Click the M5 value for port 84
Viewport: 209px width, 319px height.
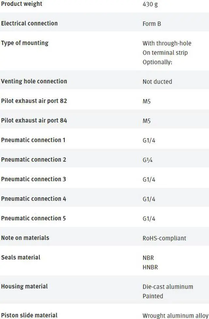(x=146, y=121)
